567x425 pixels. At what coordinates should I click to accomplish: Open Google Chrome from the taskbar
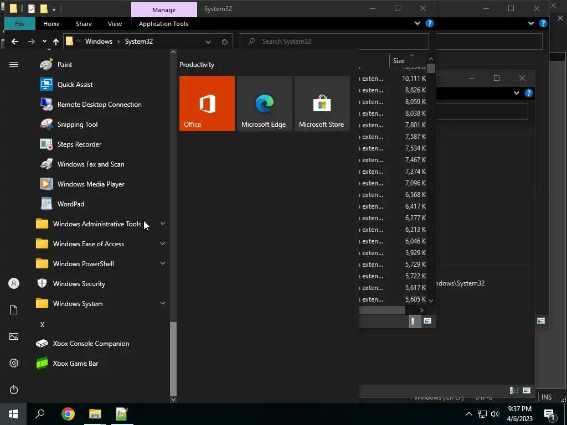click(68, 414)
